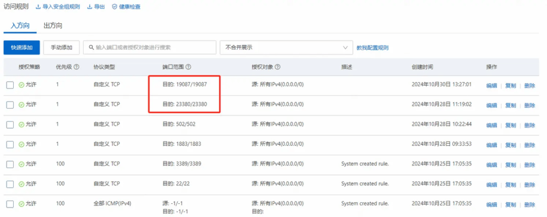The image size is (547, 217).
Task: Copy the ICMP(IPv4) rule
Action: [x=511, y=204]
